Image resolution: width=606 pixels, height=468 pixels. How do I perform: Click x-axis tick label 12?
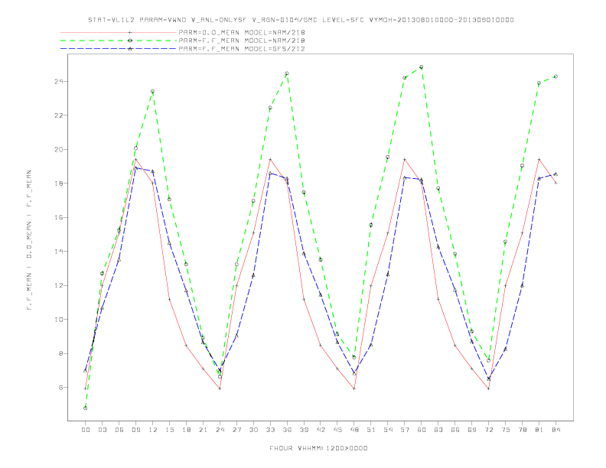point(153,430)
